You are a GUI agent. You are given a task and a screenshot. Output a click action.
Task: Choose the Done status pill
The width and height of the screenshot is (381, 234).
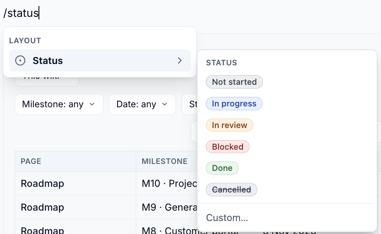click(222, 168)
